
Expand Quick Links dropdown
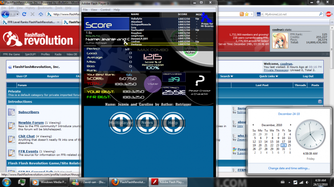coord(269,76)
